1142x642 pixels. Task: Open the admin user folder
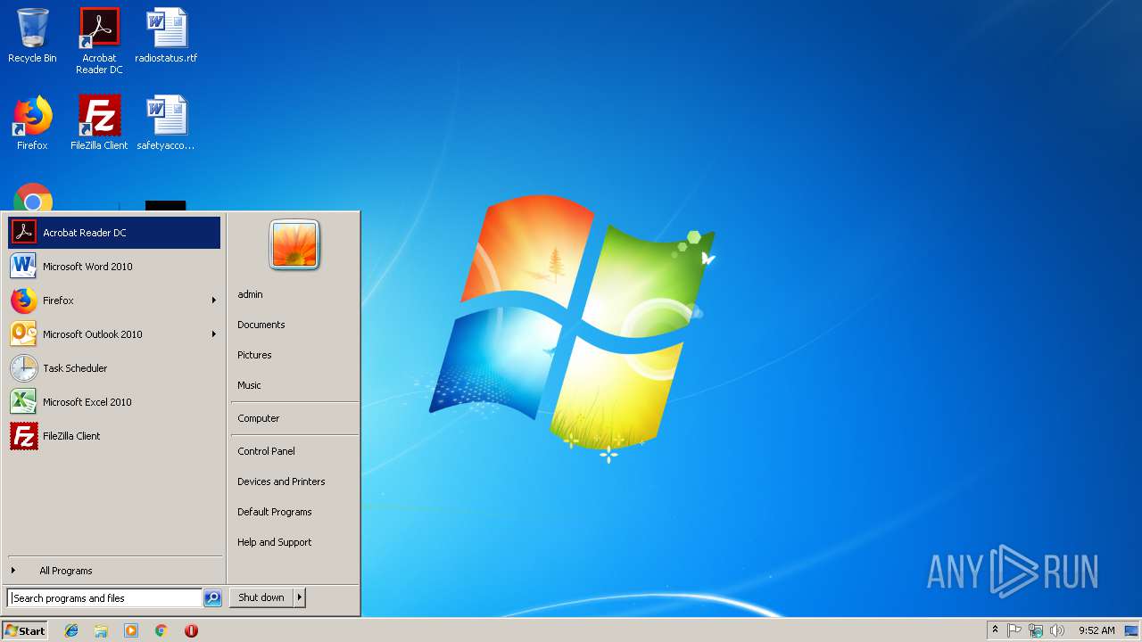pos(294,294)
